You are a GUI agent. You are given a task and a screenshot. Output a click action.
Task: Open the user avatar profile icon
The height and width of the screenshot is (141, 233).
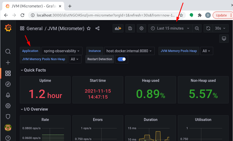(x=8, y=128)
